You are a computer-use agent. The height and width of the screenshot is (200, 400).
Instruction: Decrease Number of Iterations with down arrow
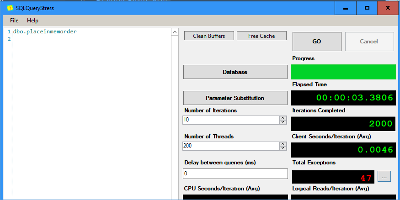point(283,122)
